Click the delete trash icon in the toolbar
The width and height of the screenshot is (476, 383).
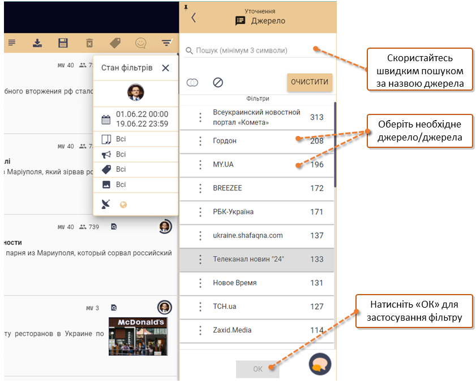89,43
